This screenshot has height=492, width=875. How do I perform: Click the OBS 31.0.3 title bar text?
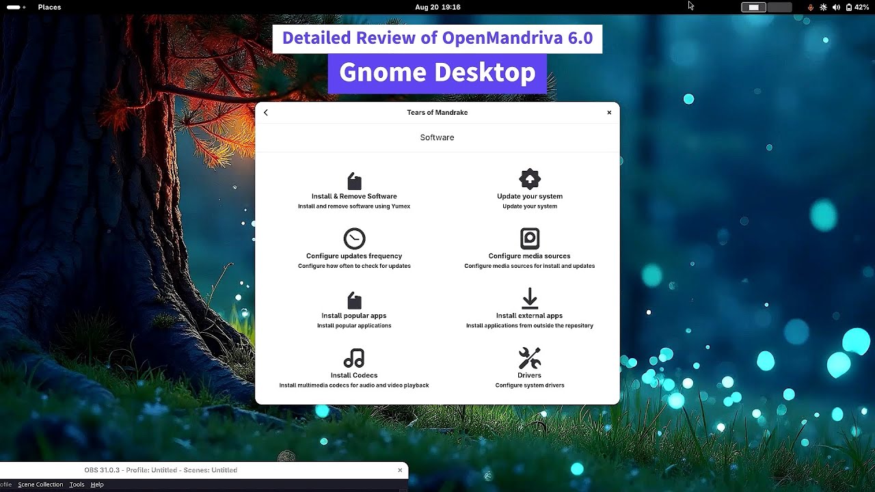click(161, 470)
